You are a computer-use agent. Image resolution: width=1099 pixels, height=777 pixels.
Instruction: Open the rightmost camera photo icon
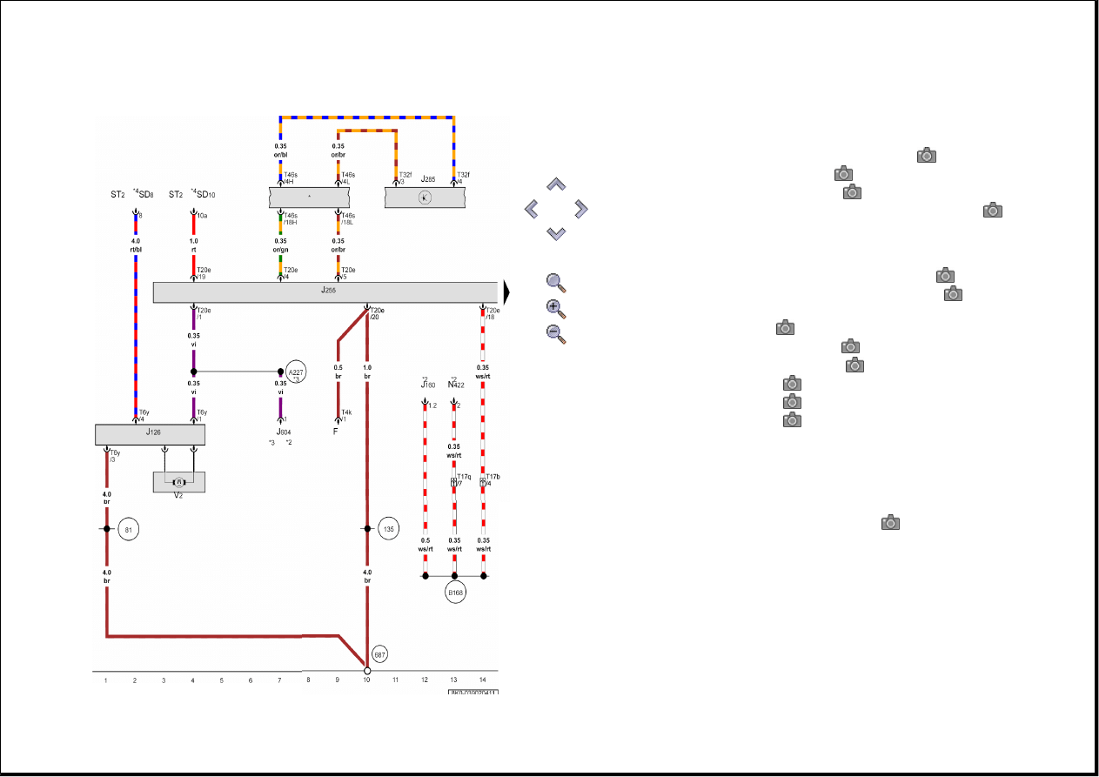point(993,210)
